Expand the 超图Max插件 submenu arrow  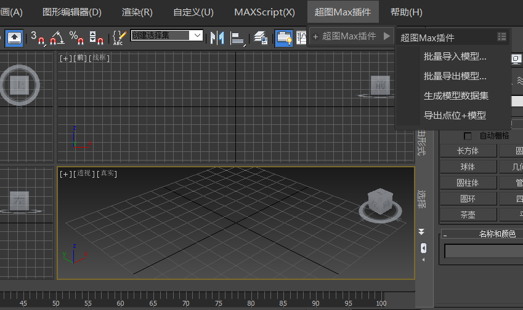(x=386, y=36)
